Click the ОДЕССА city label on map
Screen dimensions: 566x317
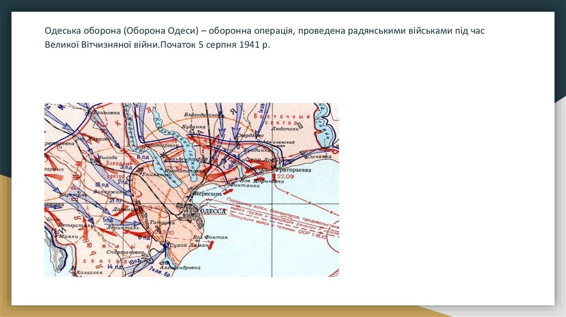click(216, 211)
